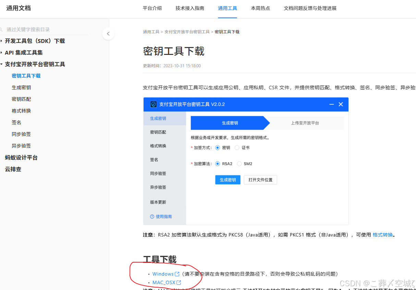Click the shield logo in key tool screenshot

point(154,104)
